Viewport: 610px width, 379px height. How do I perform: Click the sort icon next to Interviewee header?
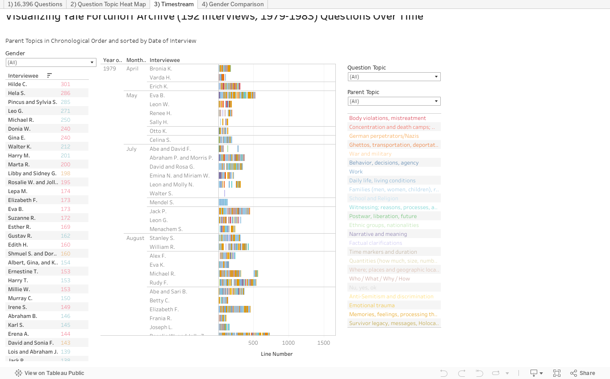click(x=49, y=75)
